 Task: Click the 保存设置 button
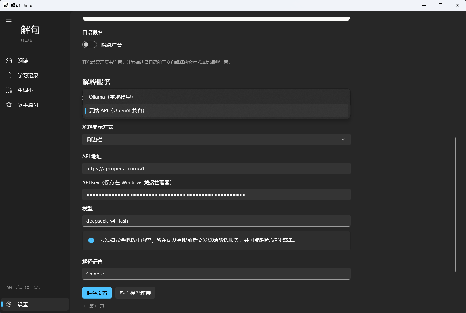tap(97, 293)
